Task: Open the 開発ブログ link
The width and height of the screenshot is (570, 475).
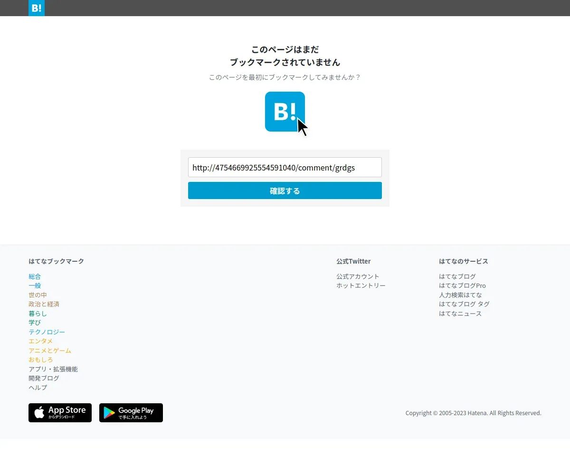Action: point(44,378)
